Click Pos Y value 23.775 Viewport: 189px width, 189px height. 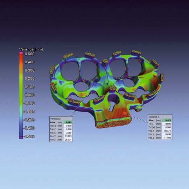coord(68,136)
